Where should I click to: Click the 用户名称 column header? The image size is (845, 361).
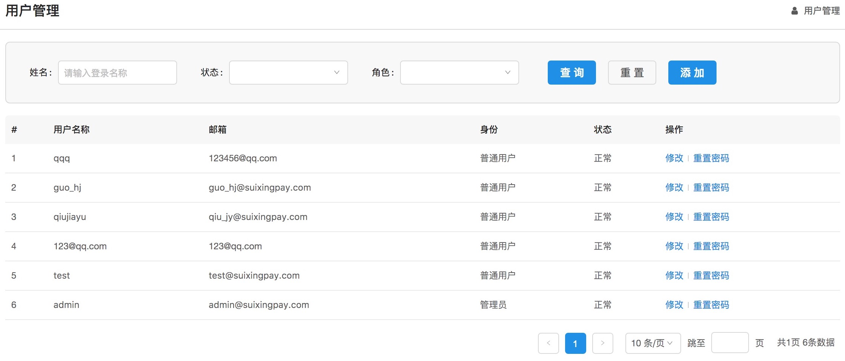72,130
